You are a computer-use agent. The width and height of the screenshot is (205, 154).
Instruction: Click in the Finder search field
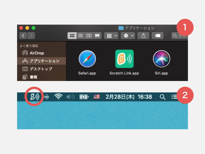click(180, 36)
